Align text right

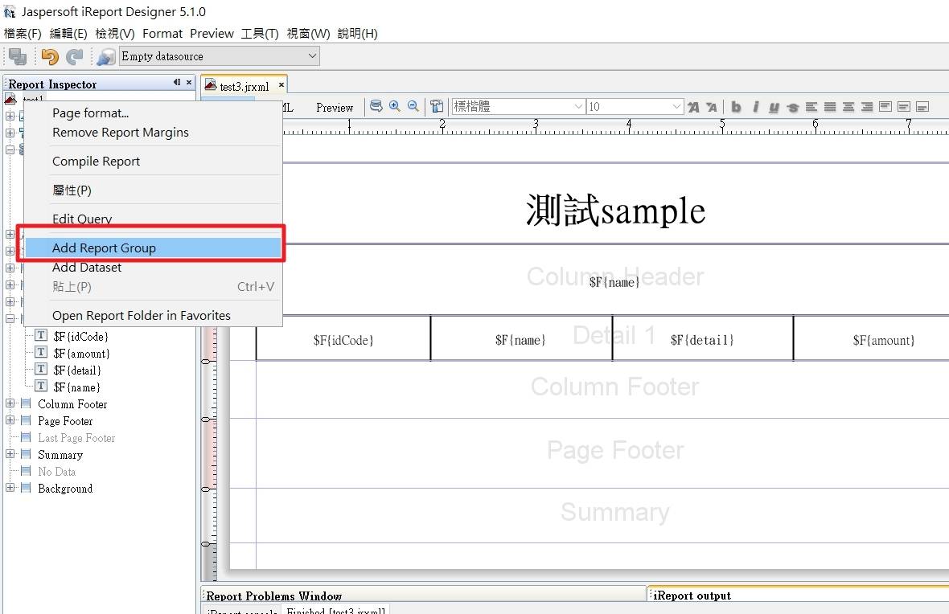point(867,107)
